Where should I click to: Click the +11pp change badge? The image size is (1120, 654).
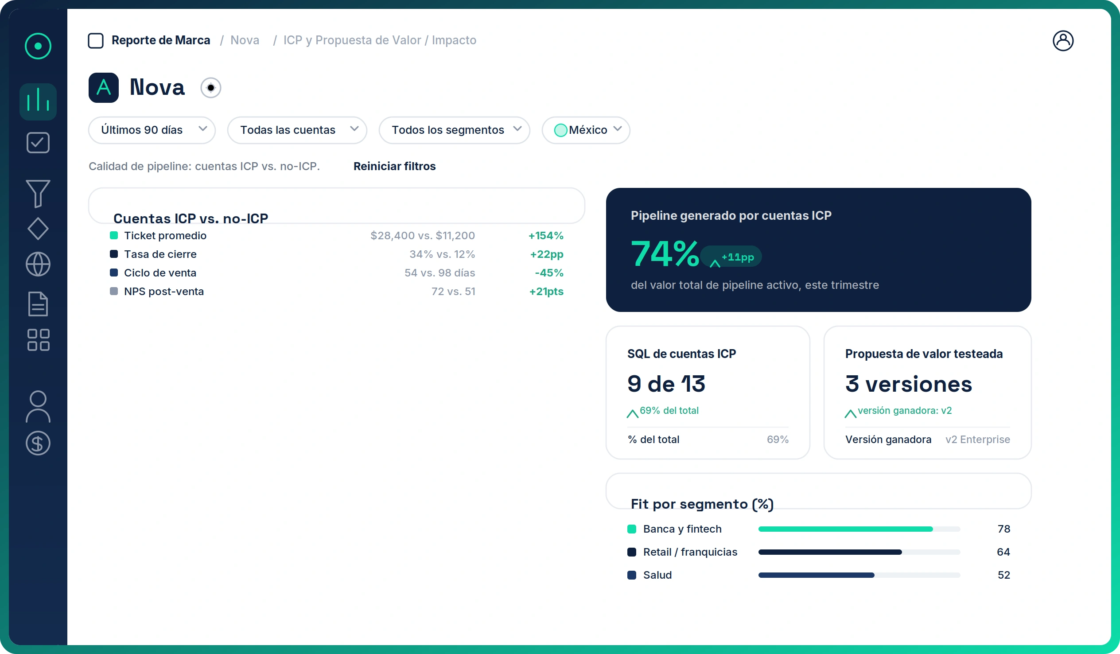(x=731, y=257)
